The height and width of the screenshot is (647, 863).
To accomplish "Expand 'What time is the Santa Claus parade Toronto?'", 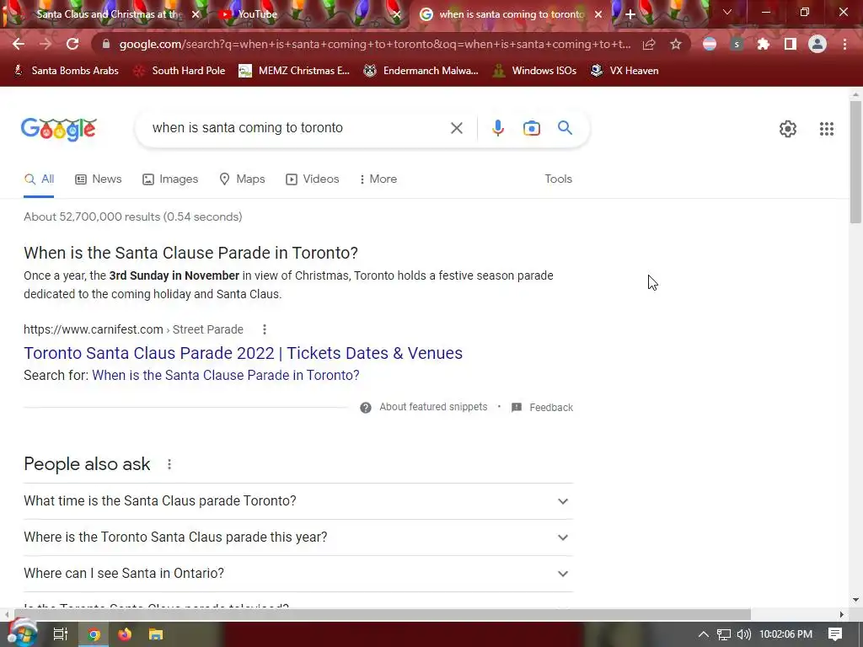I will tap(298, 501).
